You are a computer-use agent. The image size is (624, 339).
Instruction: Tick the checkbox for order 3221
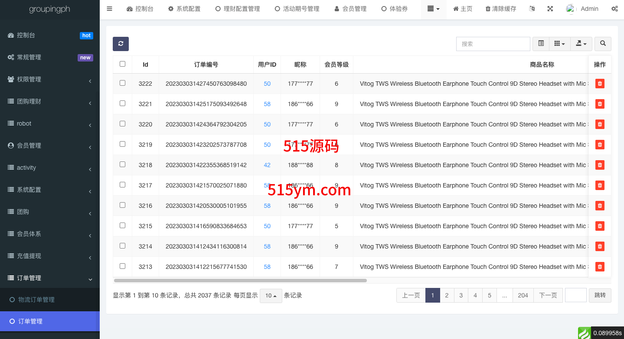click(x=122, y=103)
